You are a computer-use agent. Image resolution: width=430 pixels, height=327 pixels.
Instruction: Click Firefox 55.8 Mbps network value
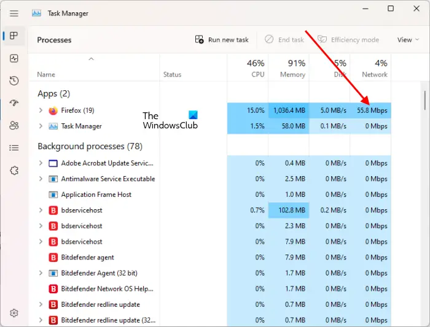coord(372,110)
